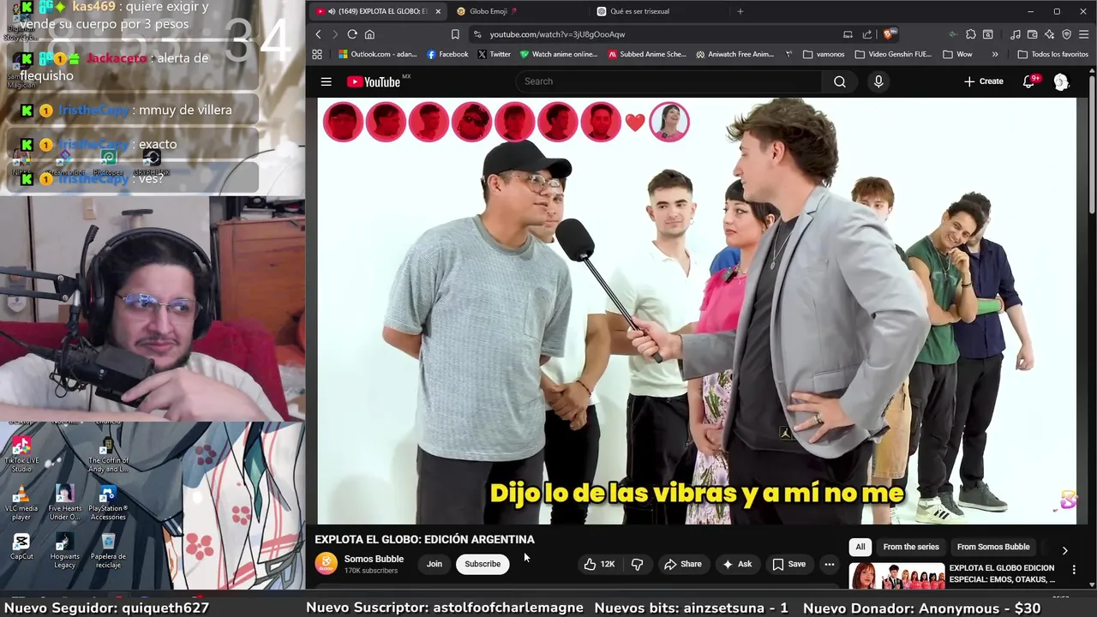Image resolution: width=1097 pixels, height=617 pixels.
Task: Show more filter chips with the right arrow
Action: coord(1064,550)
